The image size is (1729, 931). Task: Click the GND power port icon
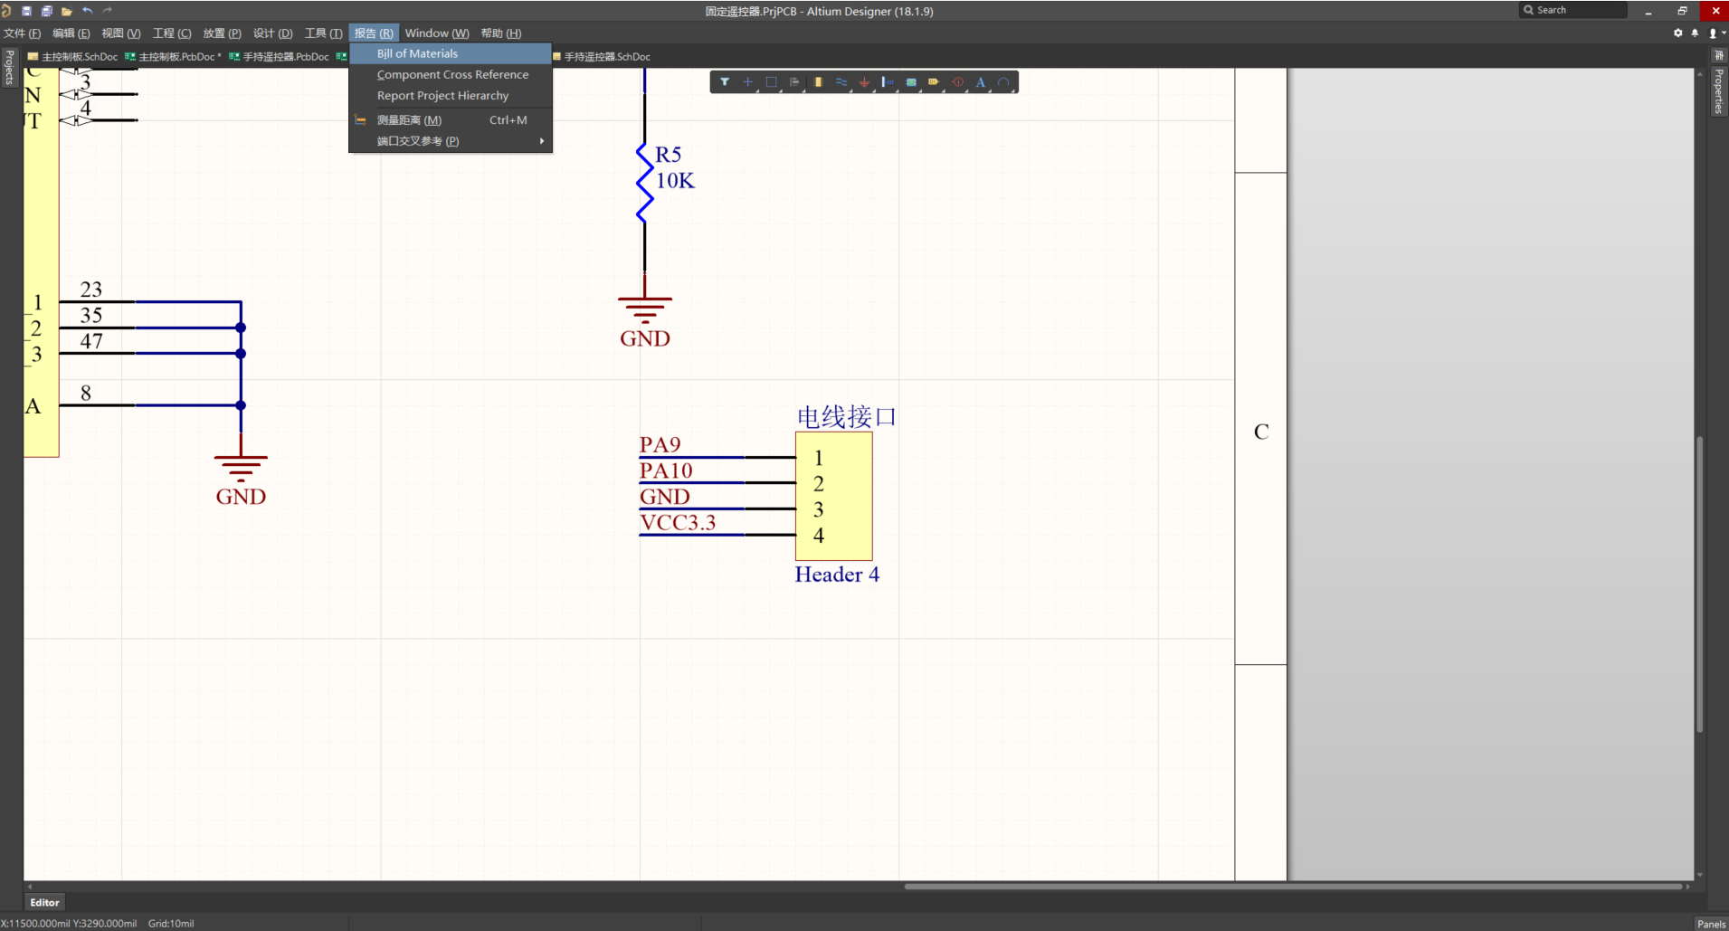click(x=864, y=82)
